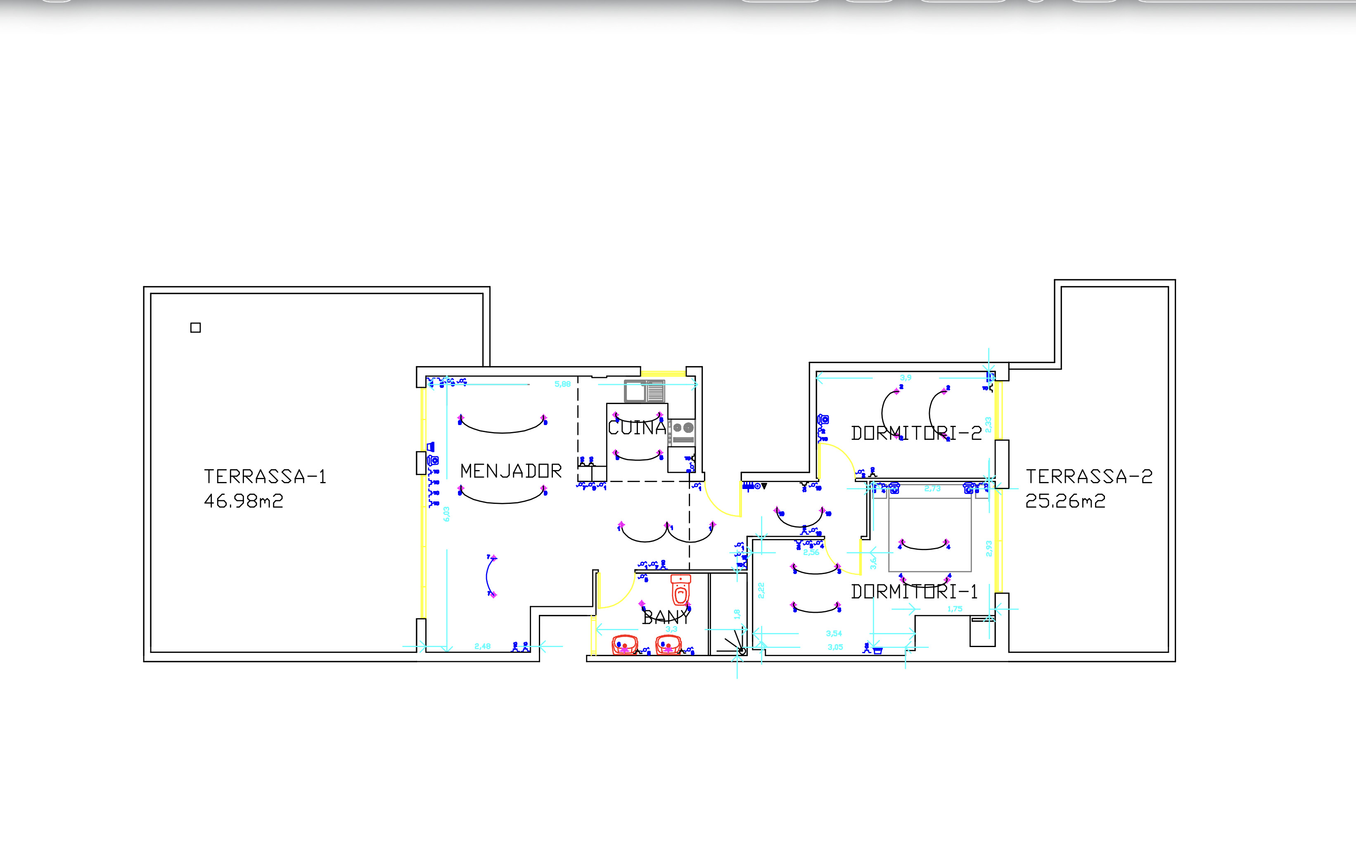Select the DORMITORI-2 room label

coord(916,433)
